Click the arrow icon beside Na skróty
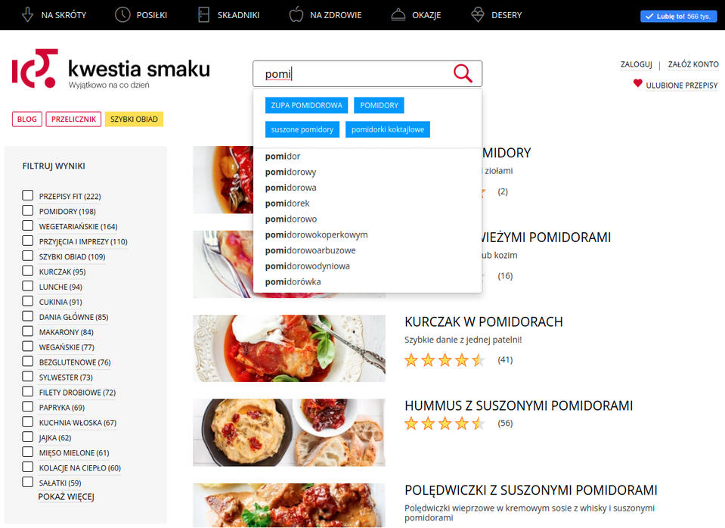Screen dimensions: 725x528 pos(28,15)
